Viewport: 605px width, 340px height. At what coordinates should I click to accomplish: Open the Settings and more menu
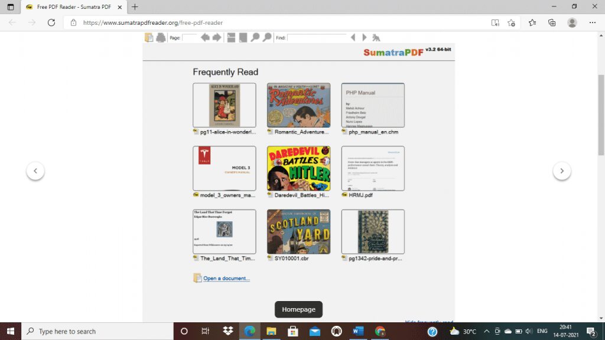point(593,23)
